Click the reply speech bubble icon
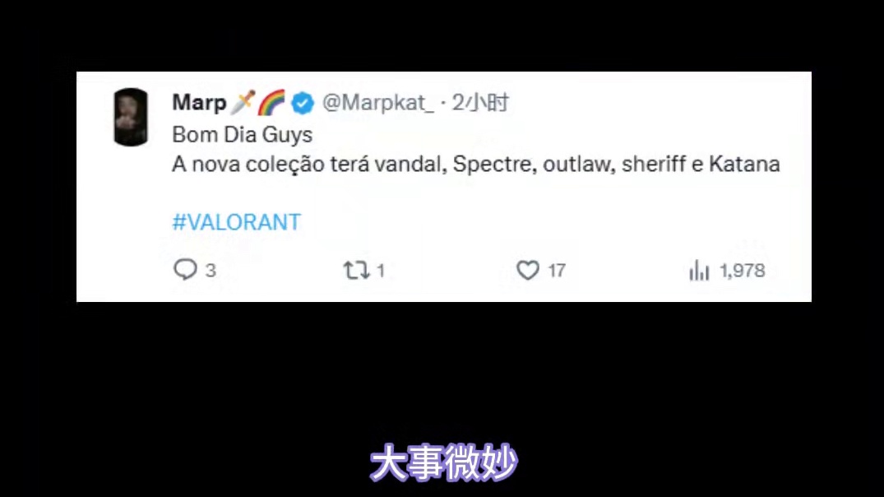This screenshot has width=884, height=497. click(185, 270)
